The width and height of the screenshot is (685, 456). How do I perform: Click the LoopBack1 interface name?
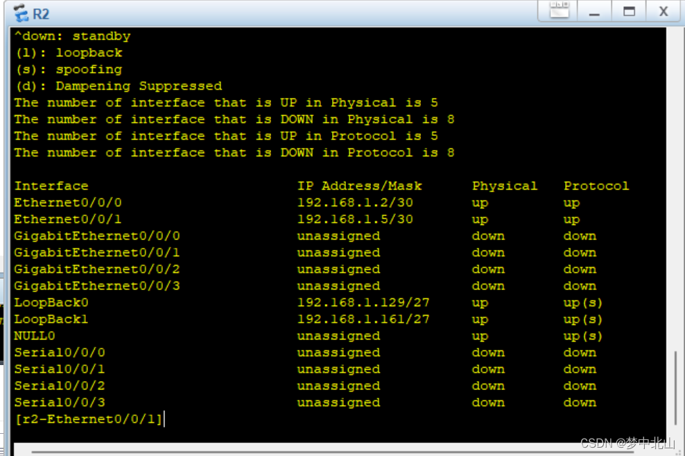tap(51, 319)
